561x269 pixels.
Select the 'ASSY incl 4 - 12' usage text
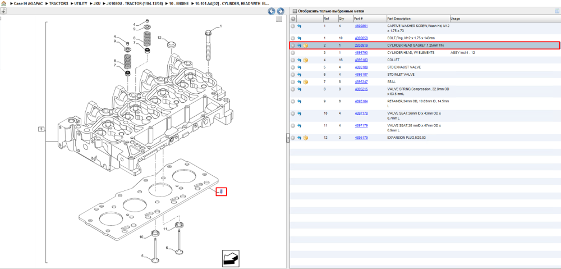pos(463,53)
